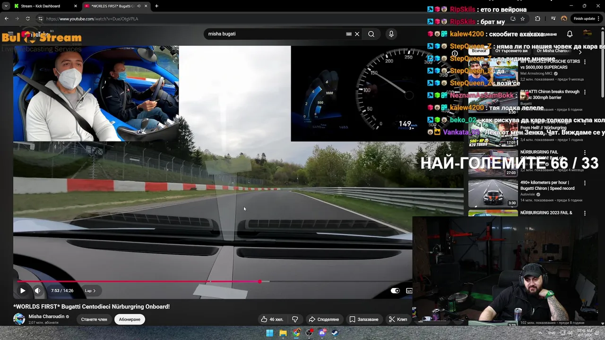
Task: Open File Explorer from taskbar
Action: click(x=283, y=333)
